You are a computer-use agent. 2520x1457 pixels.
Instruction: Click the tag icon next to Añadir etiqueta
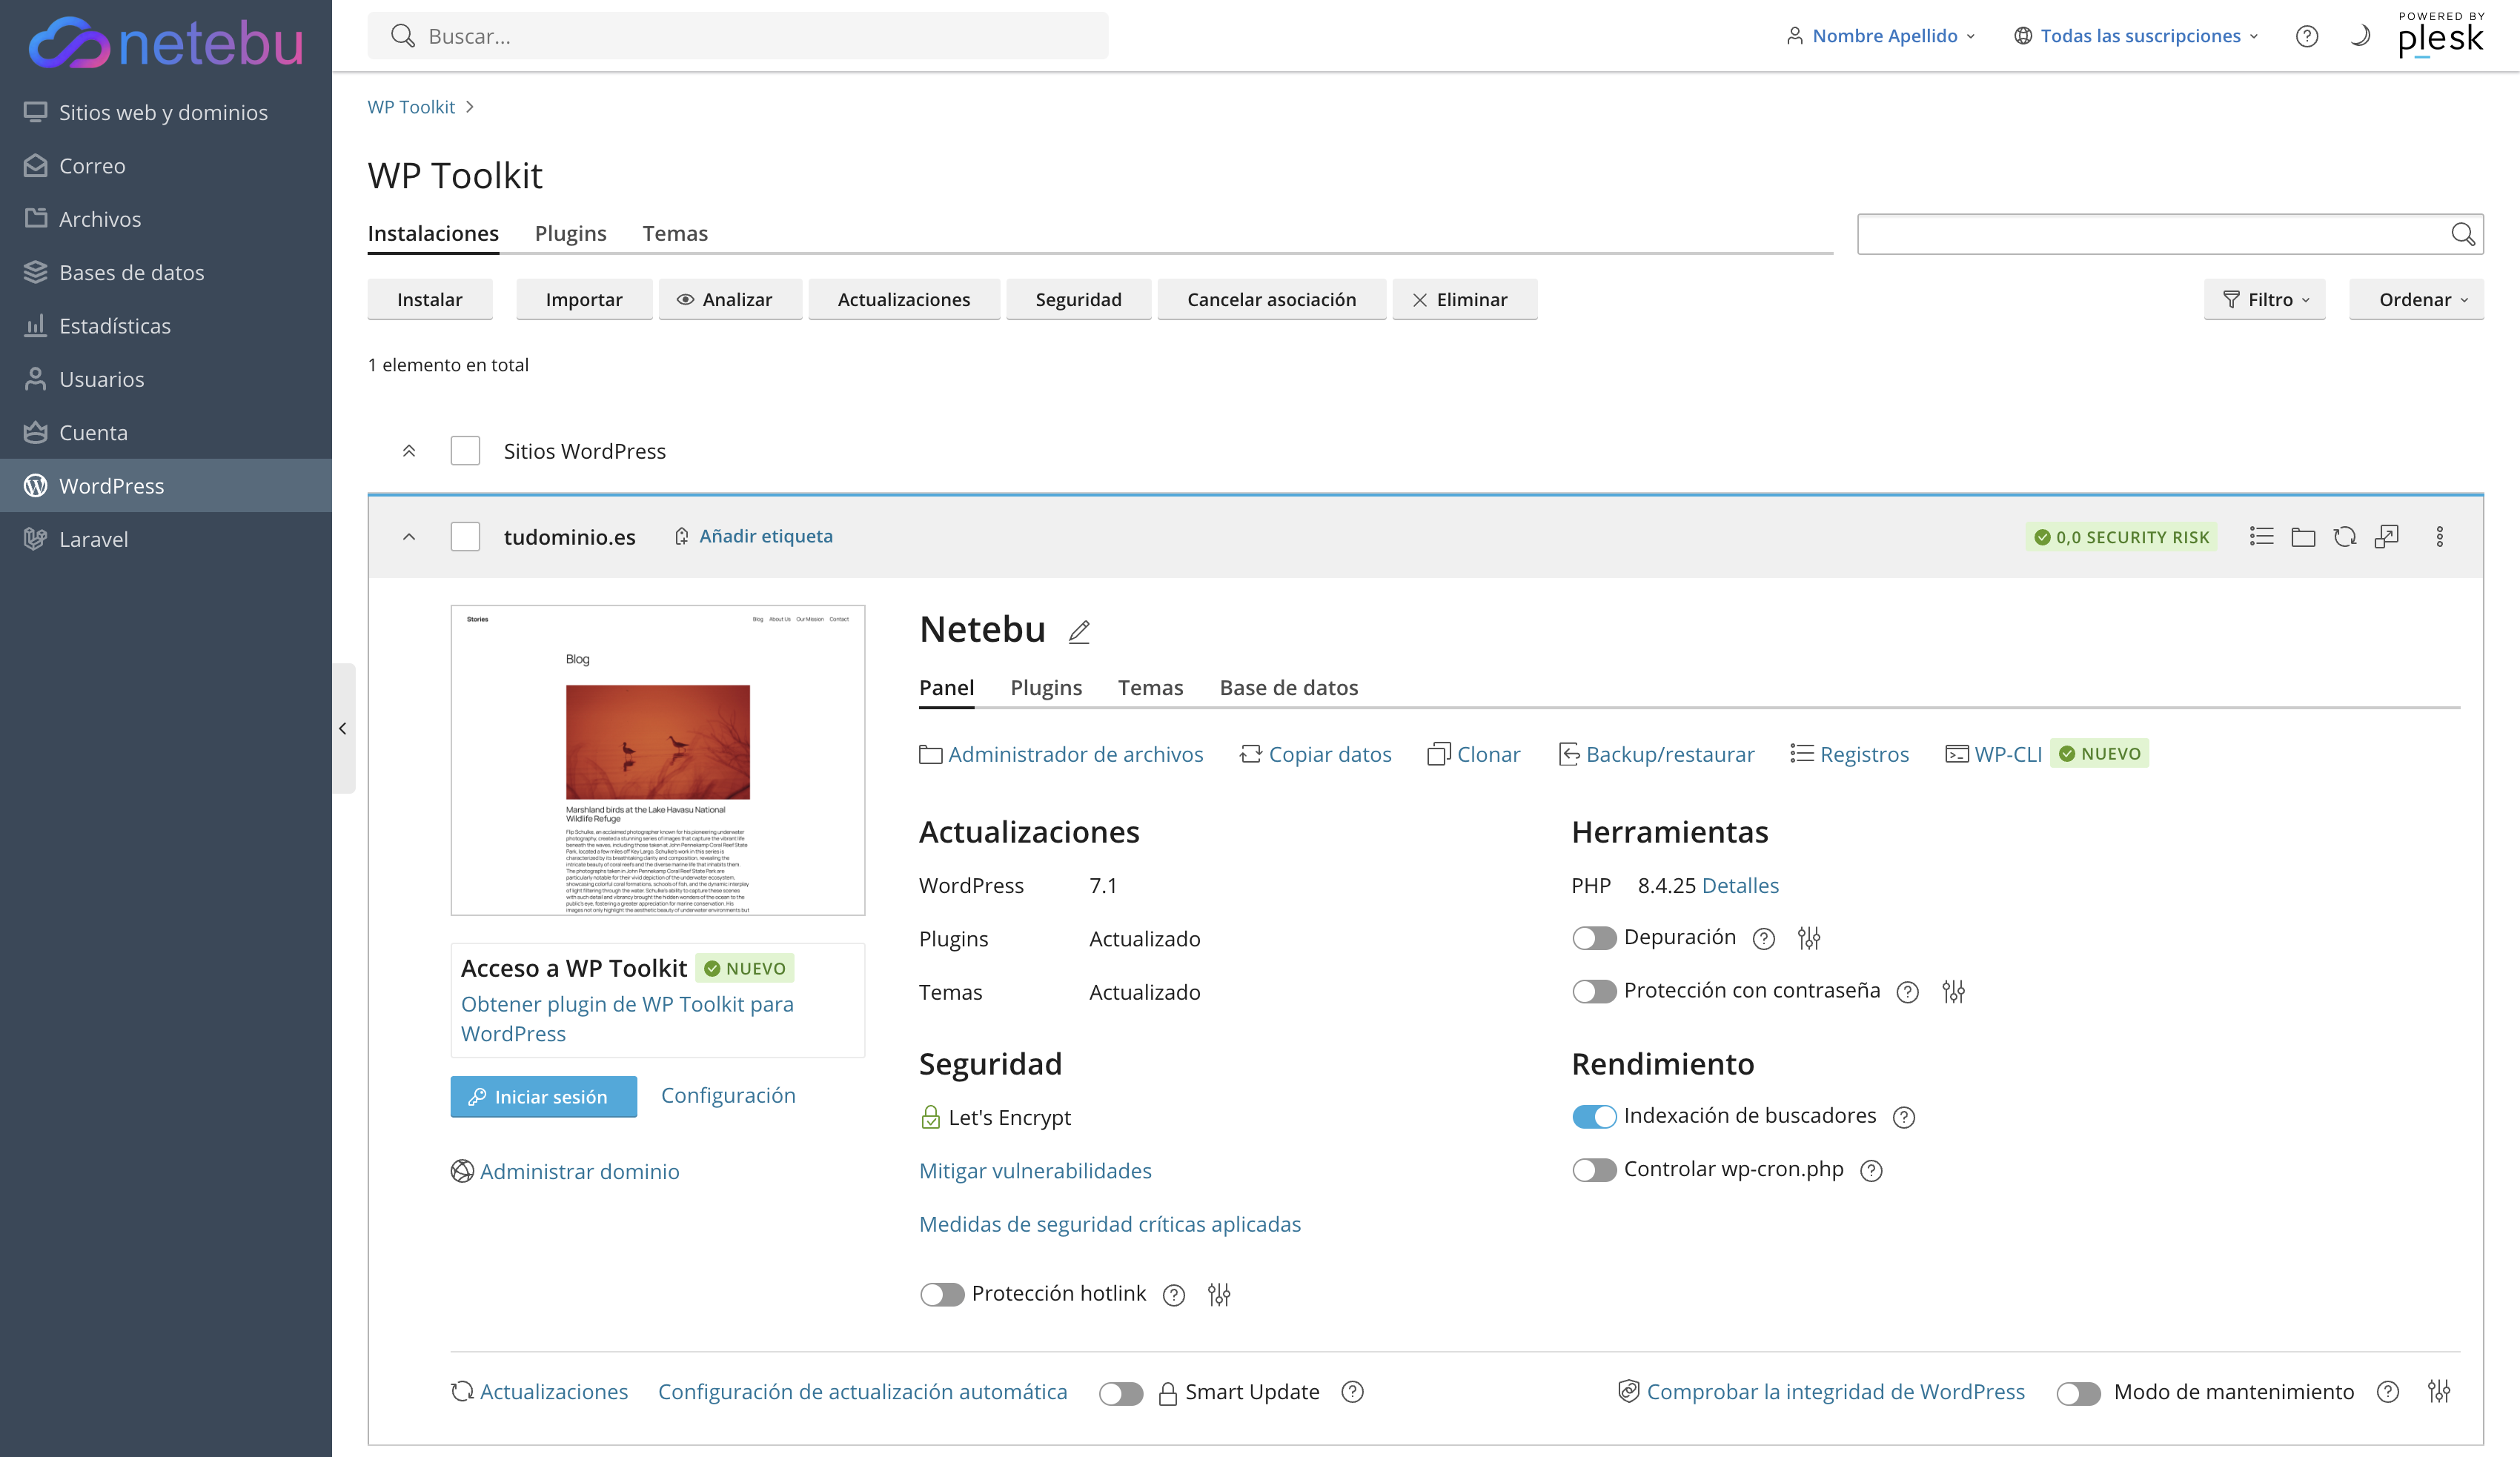(x=681, y=537)
